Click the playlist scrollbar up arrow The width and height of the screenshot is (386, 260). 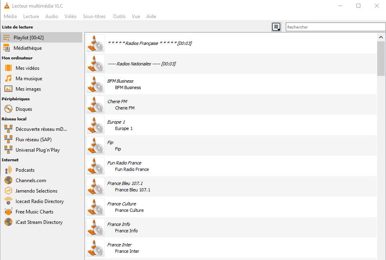click(381, 37)
